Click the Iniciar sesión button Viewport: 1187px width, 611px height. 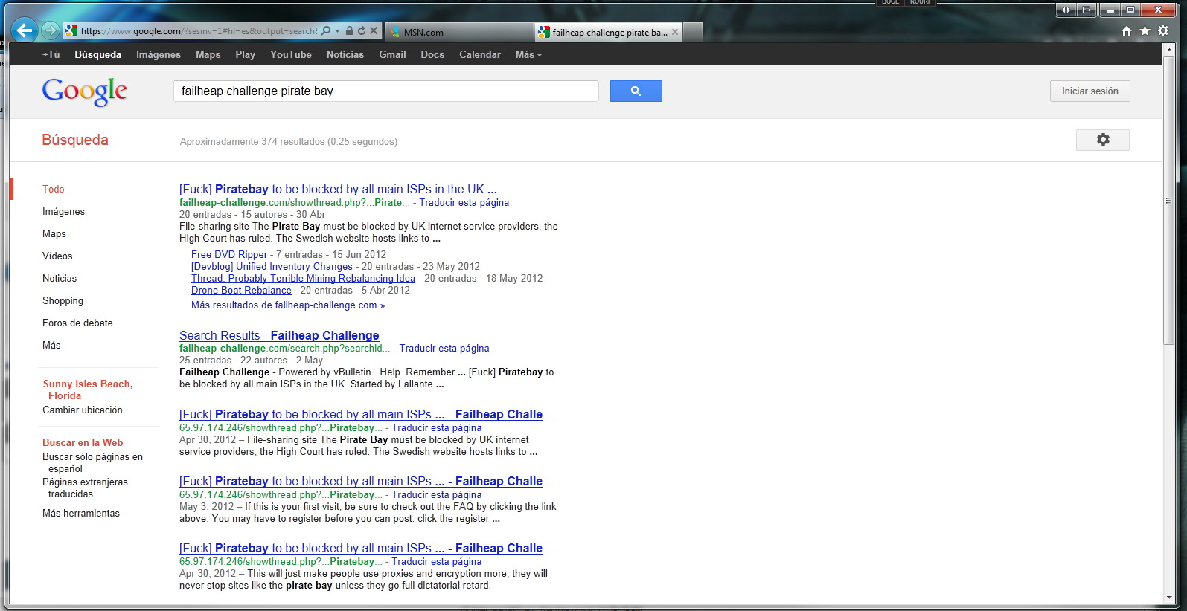pos(1090,91)
